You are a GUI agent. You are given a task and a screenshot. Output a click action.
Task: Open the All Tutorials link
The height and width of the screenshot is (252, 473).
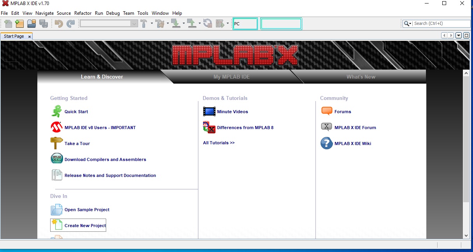(219, 143)
